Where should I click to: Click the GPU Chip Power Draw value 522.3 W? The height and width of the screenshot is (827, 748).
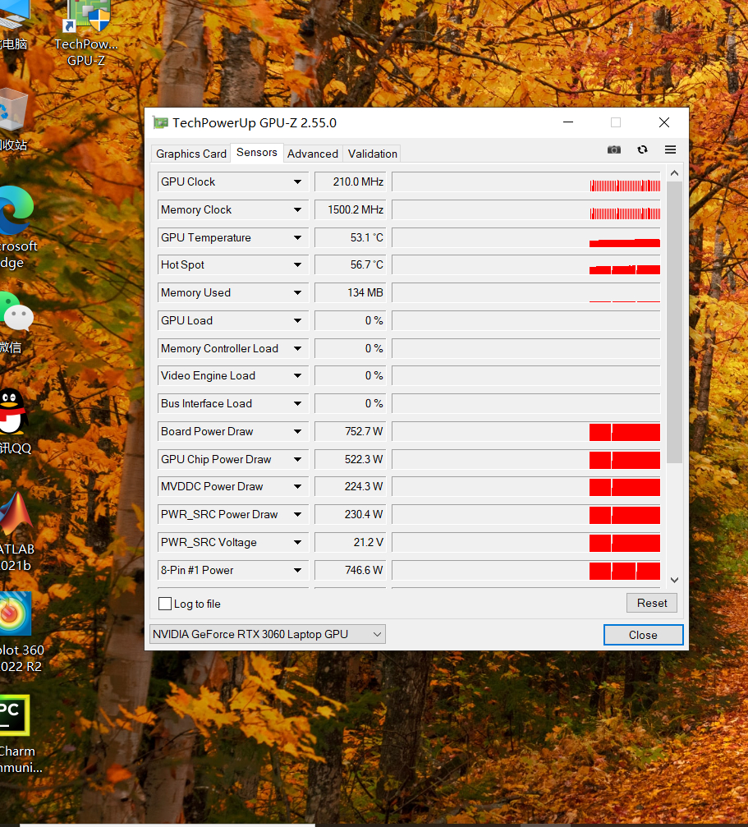[x=351, y=459]
